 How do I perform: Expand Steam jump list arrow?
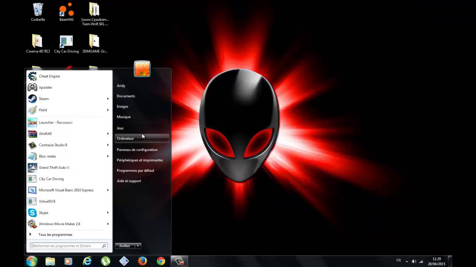click(108, 99)
